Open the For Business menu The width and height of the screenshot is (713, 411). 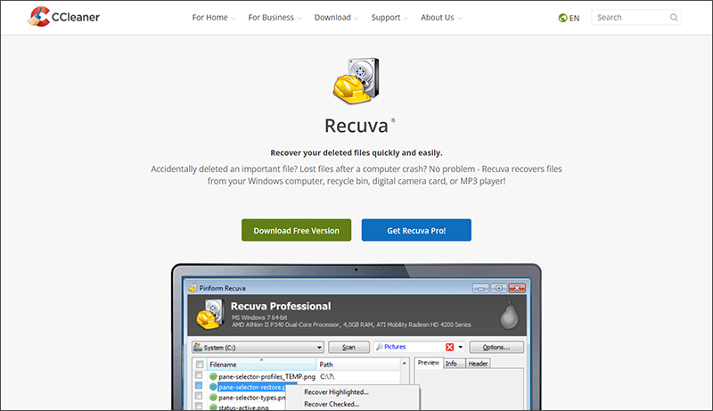click(275, 17)
